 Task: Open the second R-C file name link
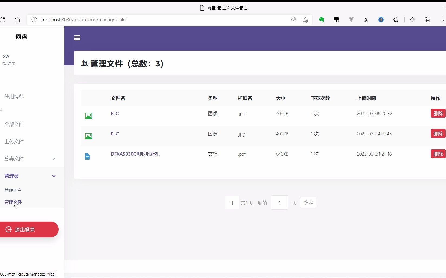coord(115,134)
